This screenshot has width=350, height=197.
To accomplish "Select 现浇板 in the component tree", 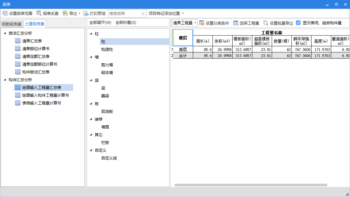I will [107, 111].
